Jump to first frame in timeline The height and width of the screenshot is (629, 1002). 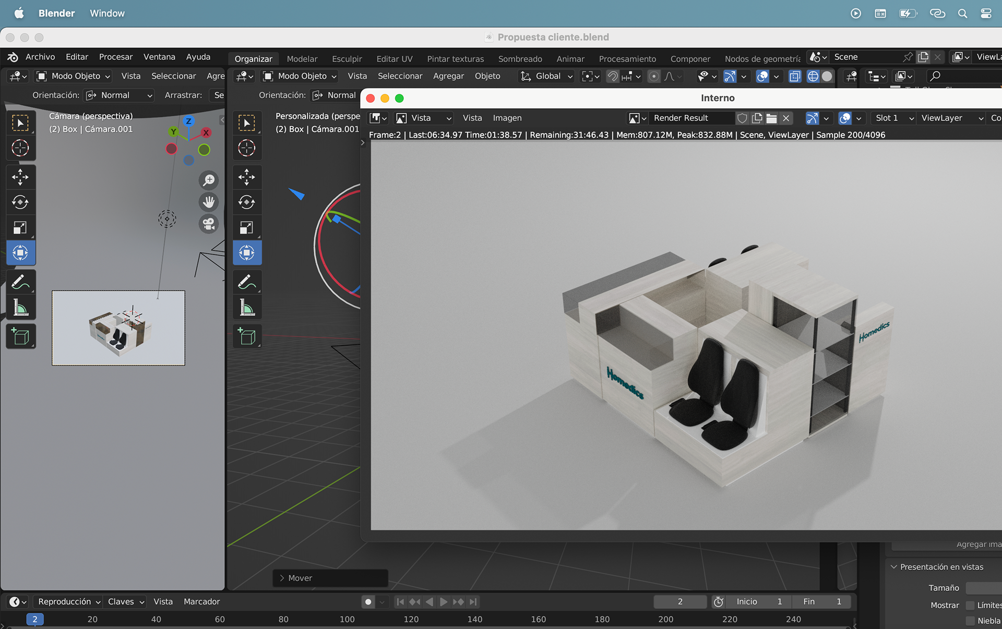(400, 602)
